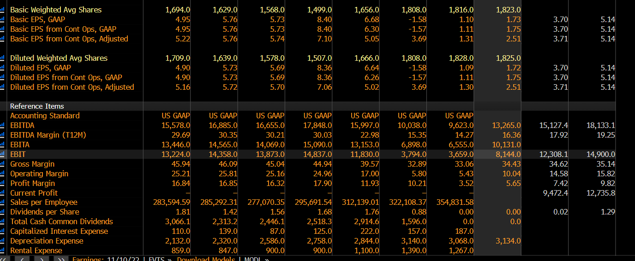Select the EBITDA estimate 15,127.4
The width and height of the screenshot is (635, 261).
point(554,125)
